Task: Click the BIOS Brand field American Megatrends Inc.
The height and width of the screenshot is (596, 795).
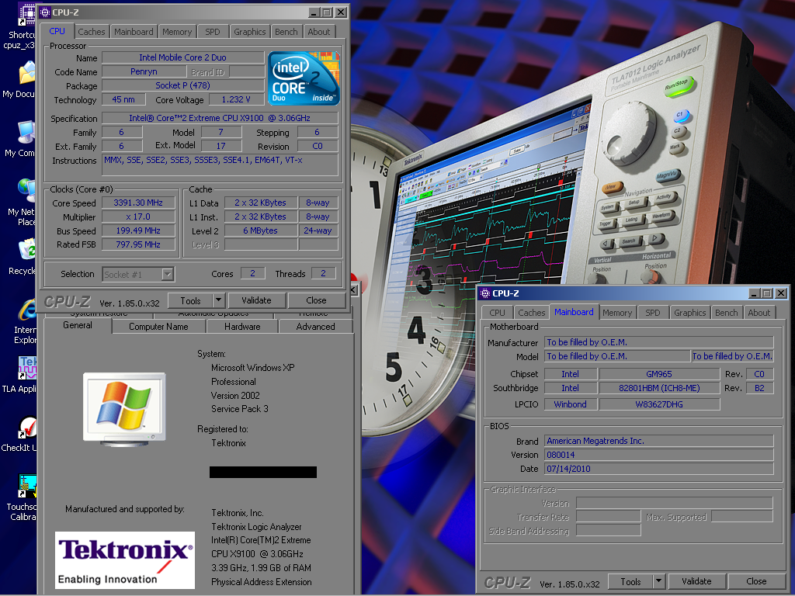Action: pos(659,441)
